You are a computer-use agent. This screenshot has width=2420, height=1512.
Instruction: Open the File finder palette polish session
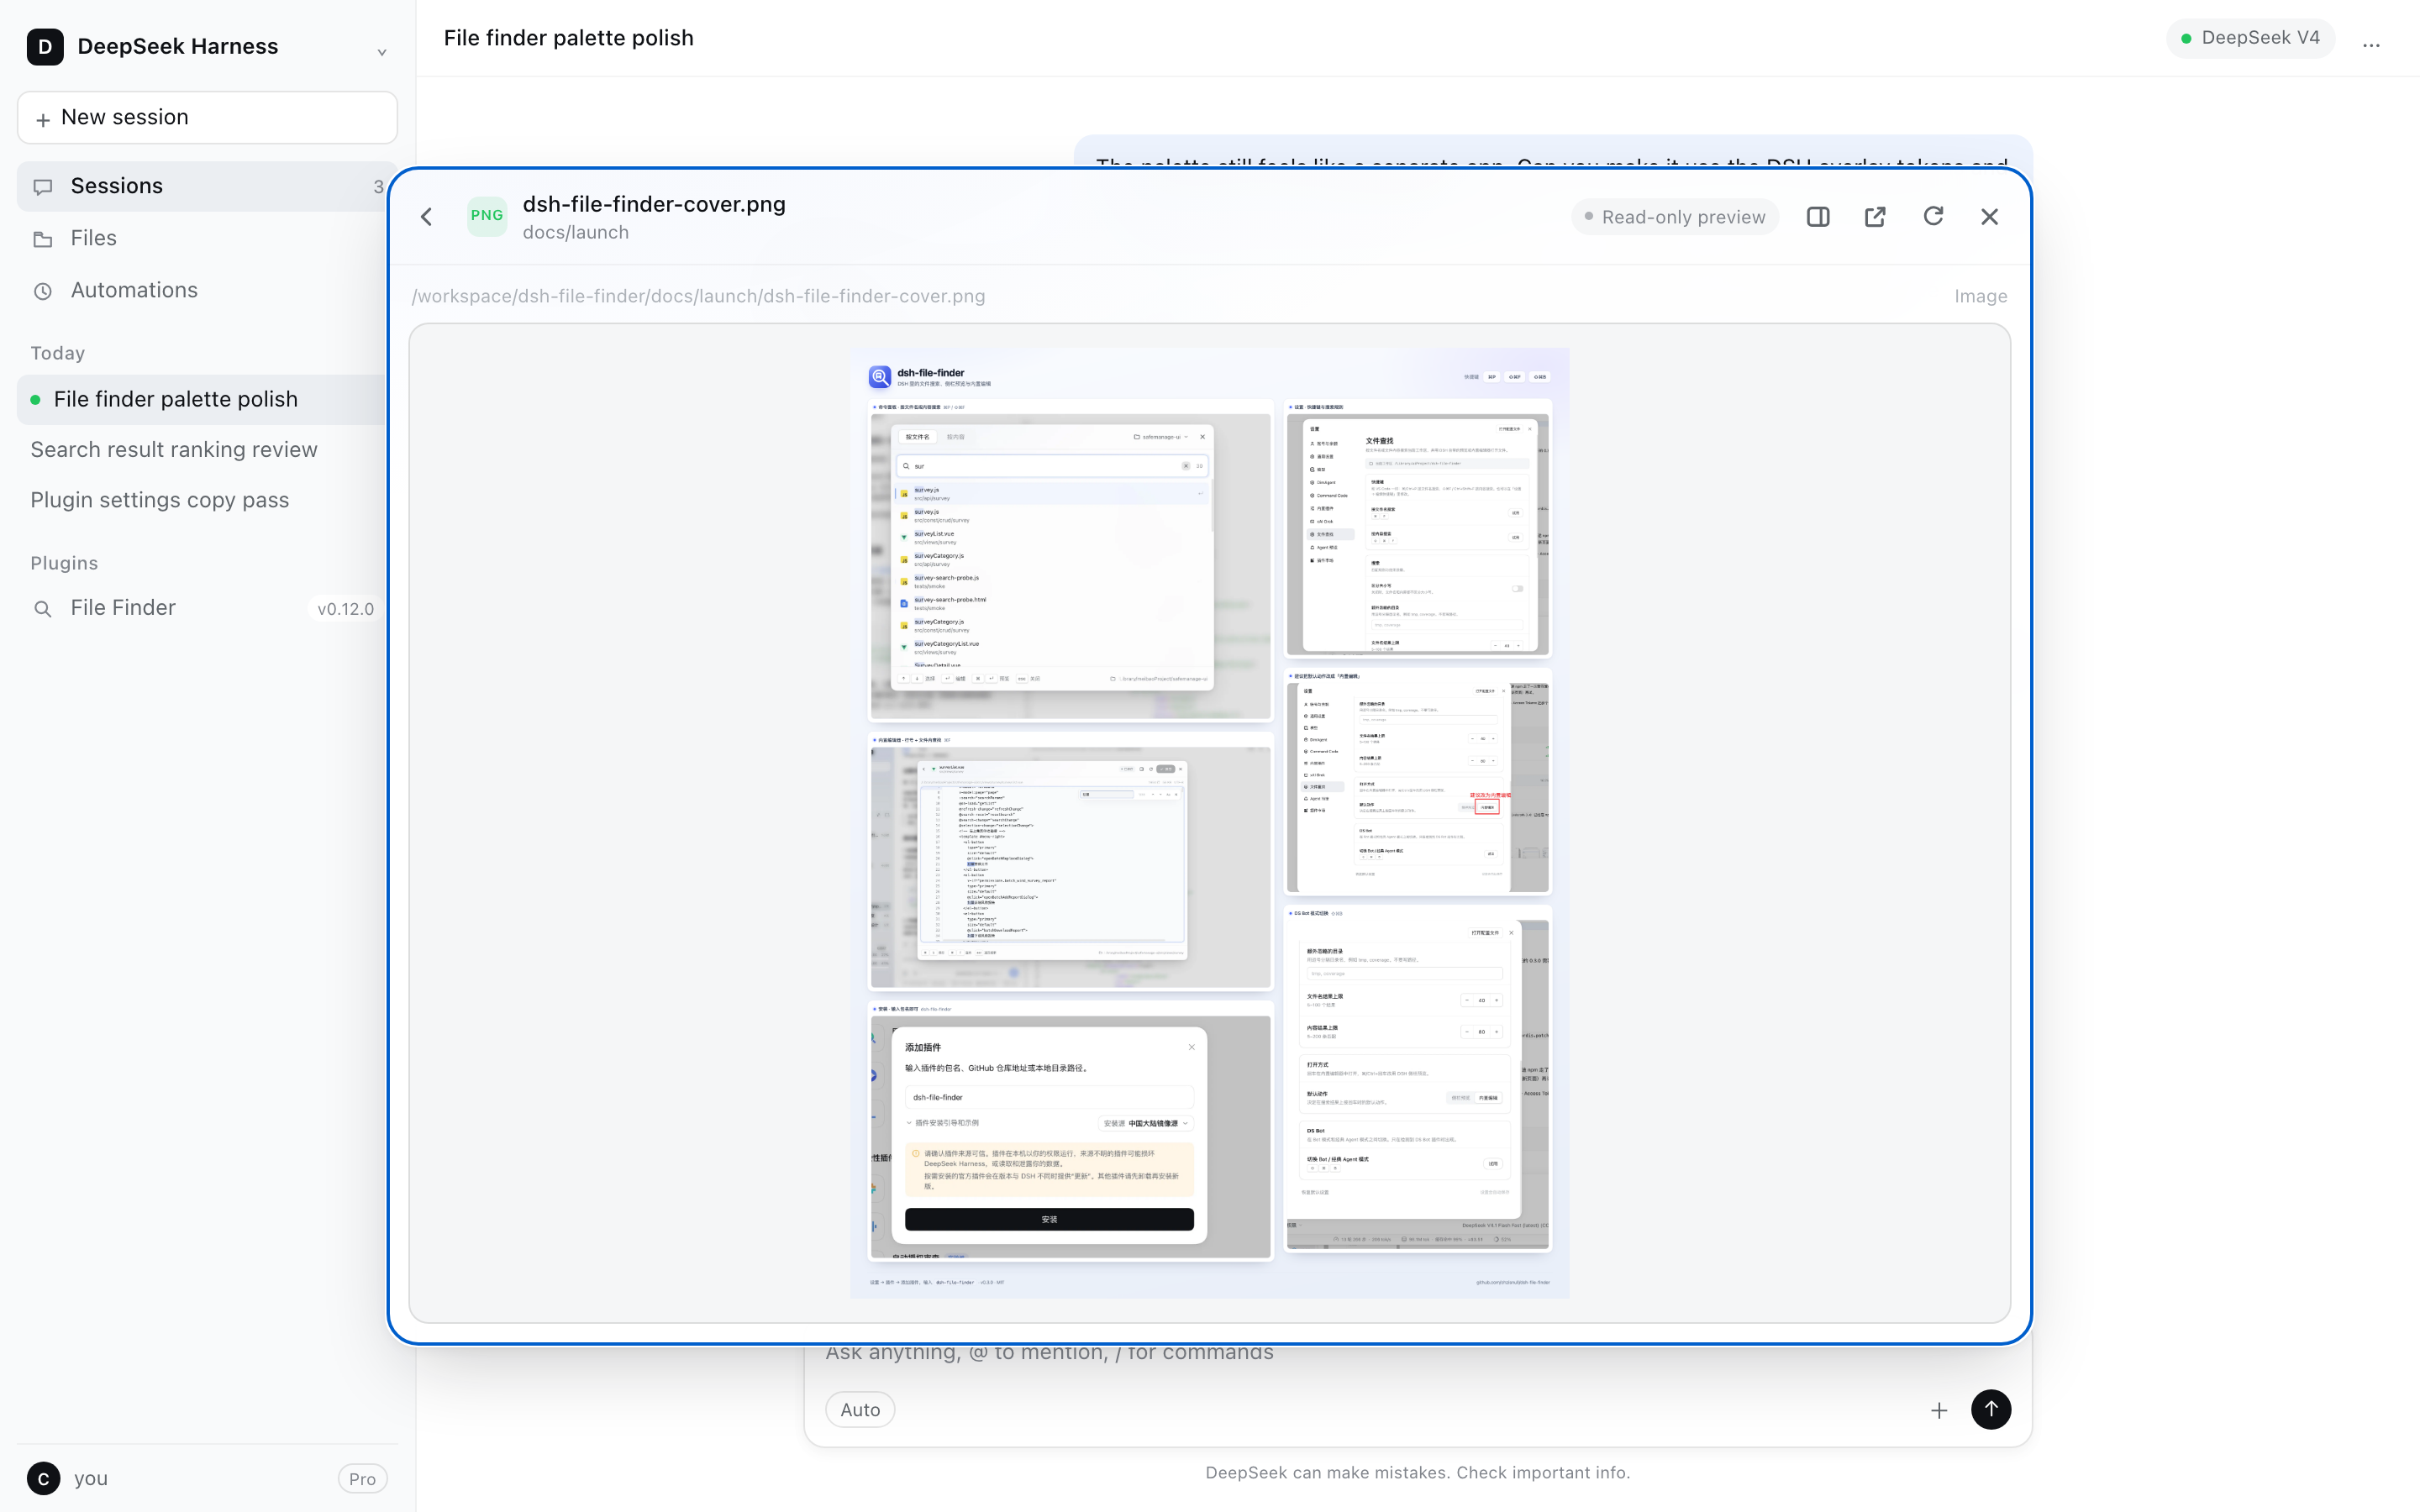click(207, 399)
